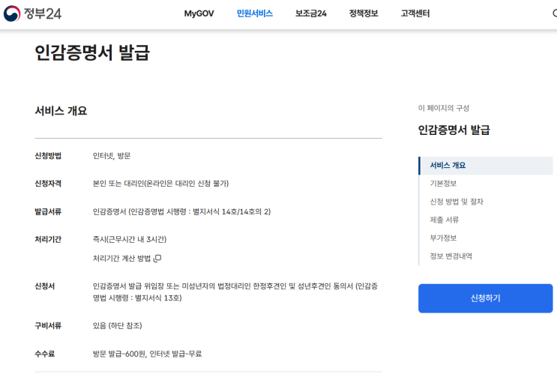Select text 있음 (하단 참조)

tap(117, 326)
